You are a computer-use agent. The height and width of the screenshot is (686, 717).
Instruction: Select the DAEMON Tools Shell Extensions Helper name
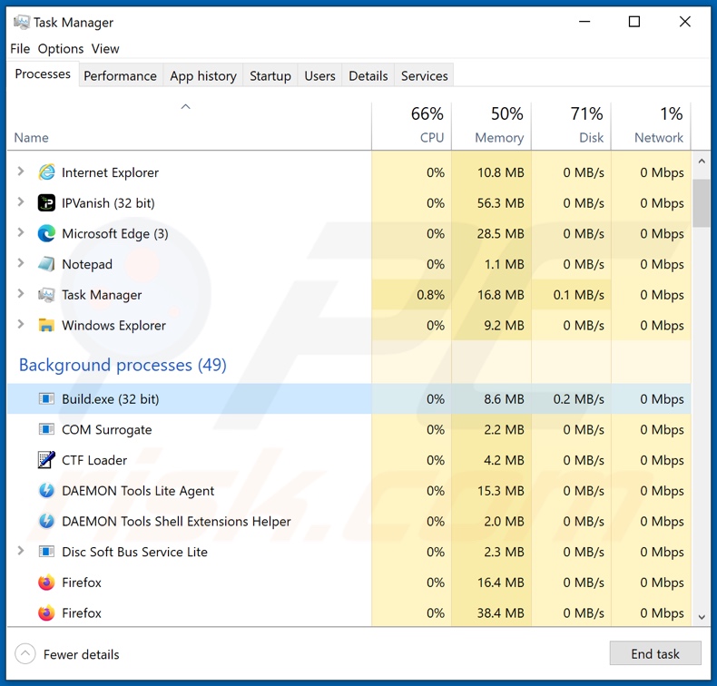click(176, 522)
